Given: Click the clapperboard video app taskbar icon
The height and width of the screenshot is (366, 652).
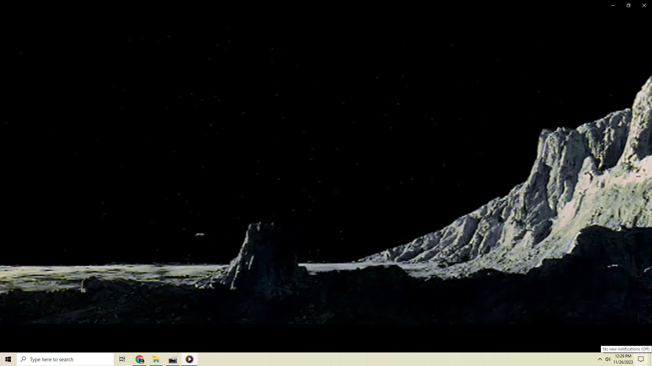Looking at the screenshot, I should [173, 359].
